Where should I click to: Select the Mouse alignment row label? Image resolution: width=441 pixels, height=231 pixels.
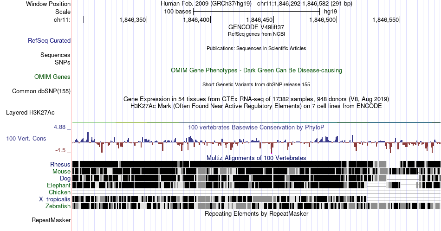click(x=61, y=172)
